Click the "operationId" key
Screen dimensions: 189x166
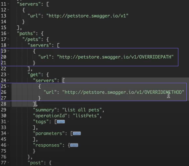coord(50,116)
